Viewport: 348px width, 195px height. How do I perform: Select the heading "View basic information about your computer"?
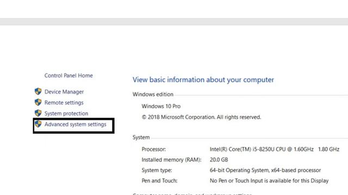pos(203,80)
